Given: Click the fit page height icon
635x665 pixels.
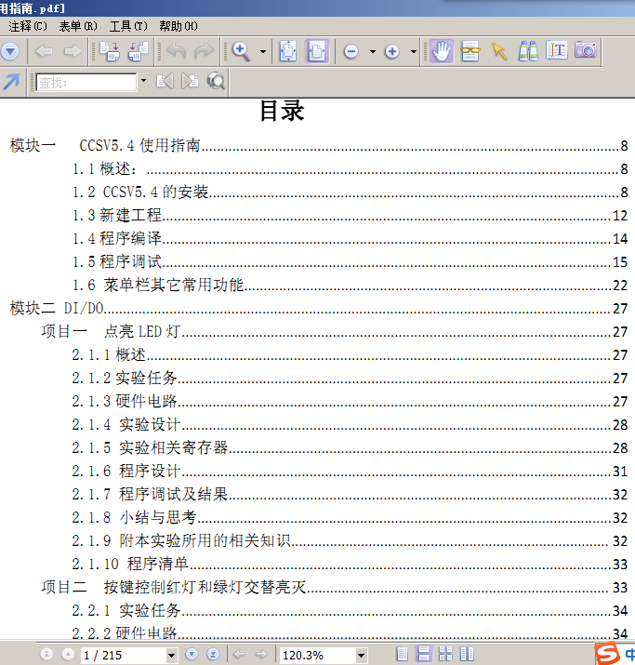Looking at the screenshot, I should 288,52.
